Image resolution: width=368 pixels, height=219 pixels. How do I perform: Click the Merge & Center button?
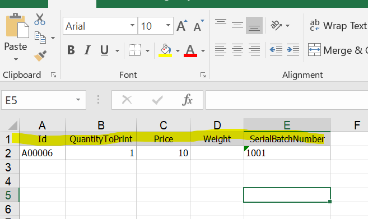pos(338,50)
